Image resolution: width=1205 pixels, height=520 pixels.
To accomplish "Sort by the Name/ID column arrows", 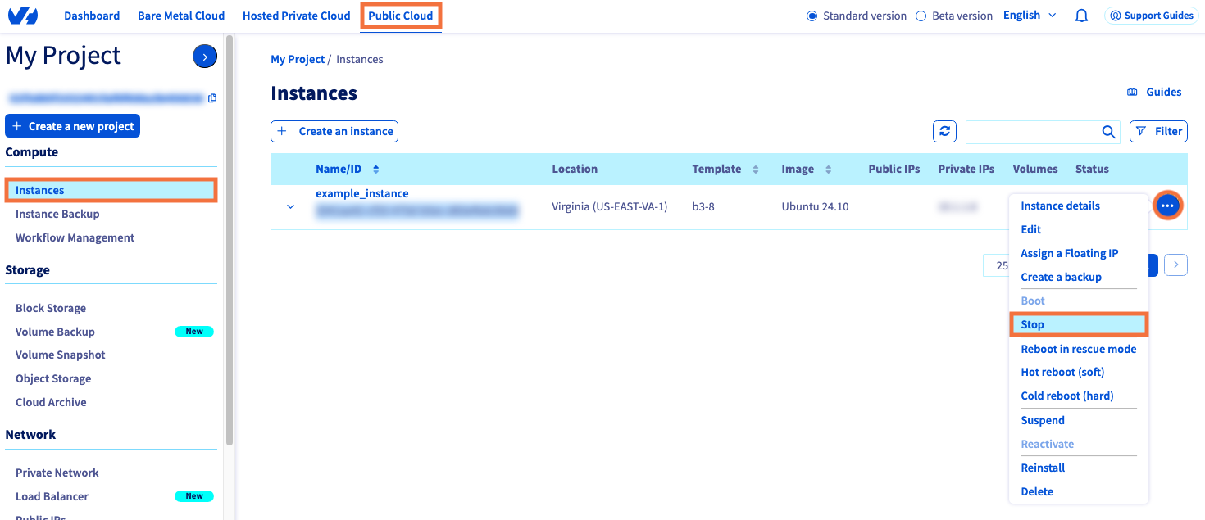I will [x=376, y=170].
